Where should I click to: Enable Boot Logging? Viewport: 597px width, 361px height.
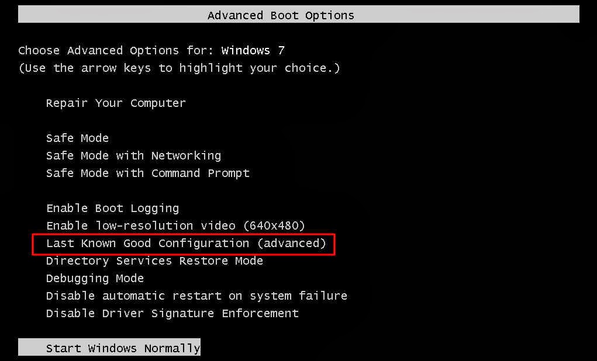(x=112, y=208)
